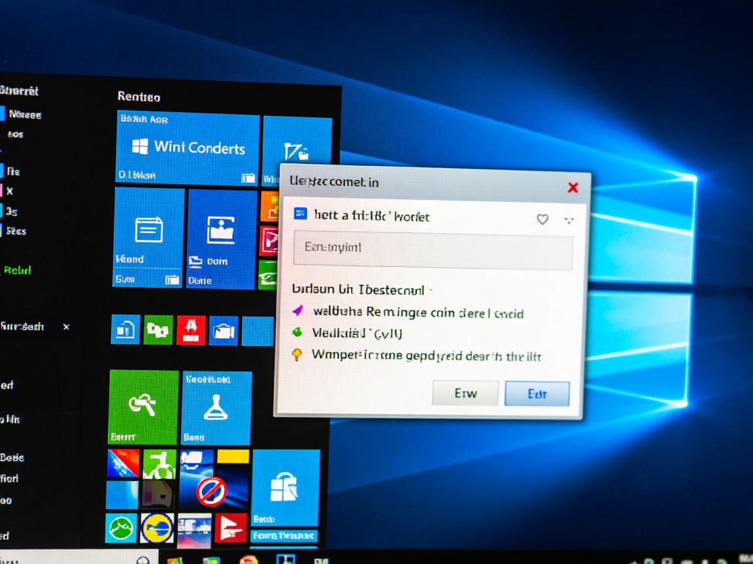Select the green highlighted item in the left list
Image resolution: width=753 pixels, height=564 pixels.
17,270
